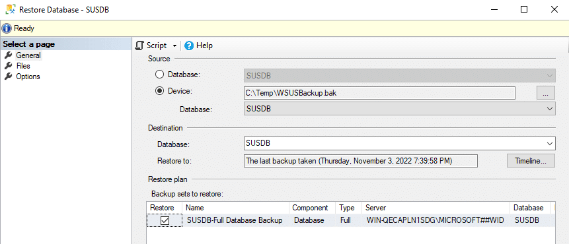The width and height of the screenshot is (569, 244).
Task: Click the wrench icon beside General
Action: 9,55
